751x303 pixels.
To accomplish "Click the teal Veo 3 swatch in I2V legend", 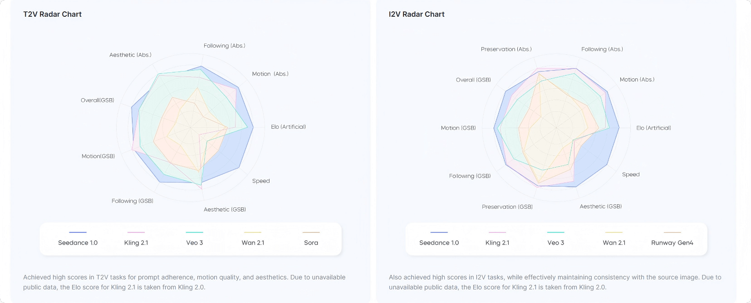I will click(x=555, y=232).
